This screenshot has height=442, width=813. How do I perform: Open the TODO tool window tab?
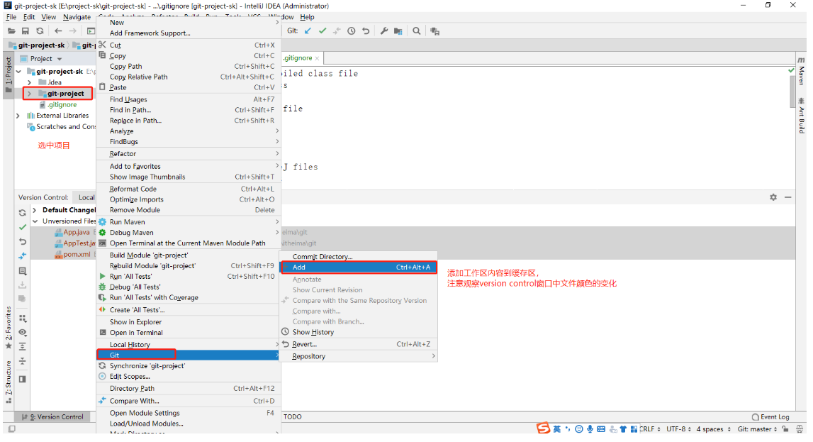point(293,417)
